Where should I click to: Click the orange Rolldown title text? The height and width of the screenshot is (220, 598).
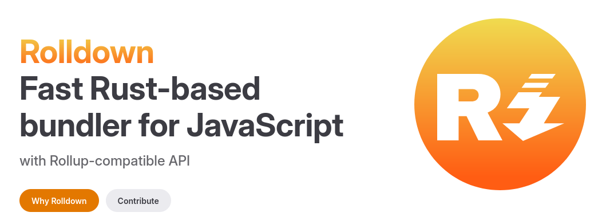click(86, 52)
